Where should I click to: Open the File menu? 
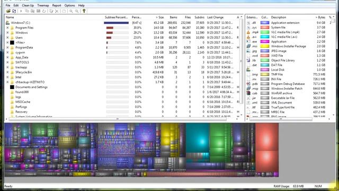(8, 5)
